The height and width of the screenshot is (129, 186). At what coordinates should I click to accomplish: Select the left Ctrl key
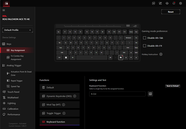tap(59, 57)
